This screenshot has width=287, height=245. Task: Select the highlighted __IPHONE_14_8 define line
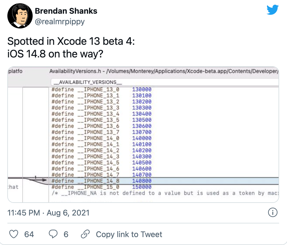[x=102, y=181]
